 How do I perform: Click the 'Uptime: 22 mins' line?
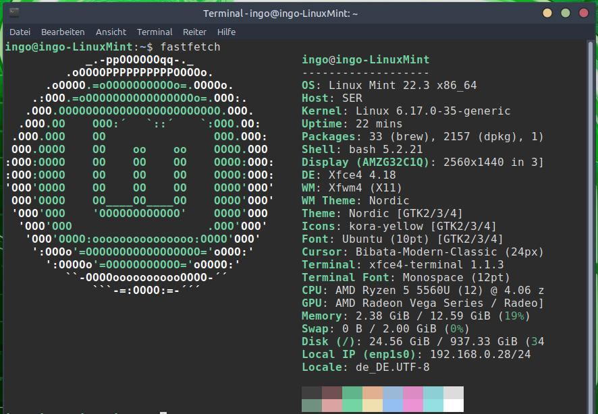coord(352,124)
